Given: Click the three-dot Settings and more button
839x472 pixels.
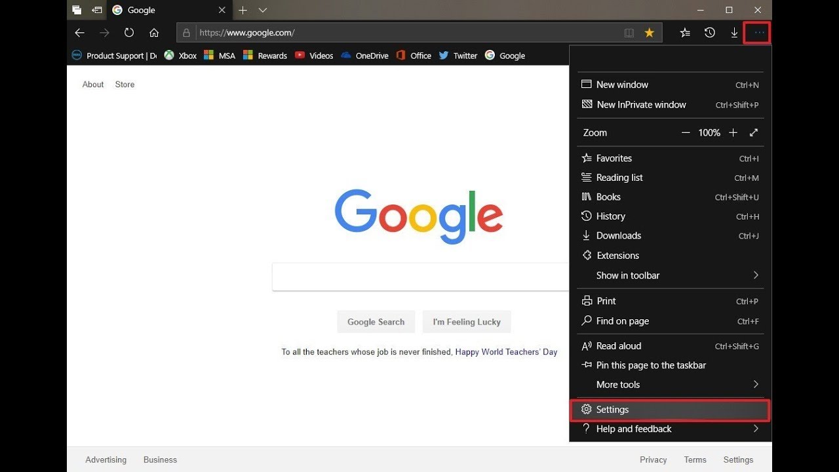Looking at the screenshot, I should [x=759, y=33].
